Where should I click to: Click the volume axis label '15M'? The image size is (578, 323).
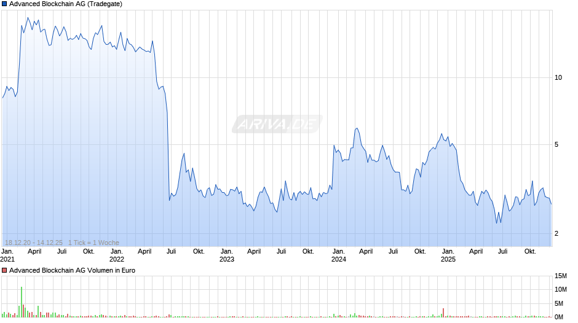click(561, 276)
